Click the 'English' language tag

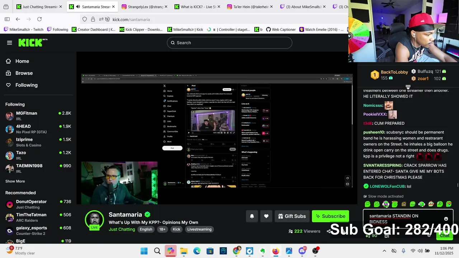pyautogui.click(x=146, y=229)
